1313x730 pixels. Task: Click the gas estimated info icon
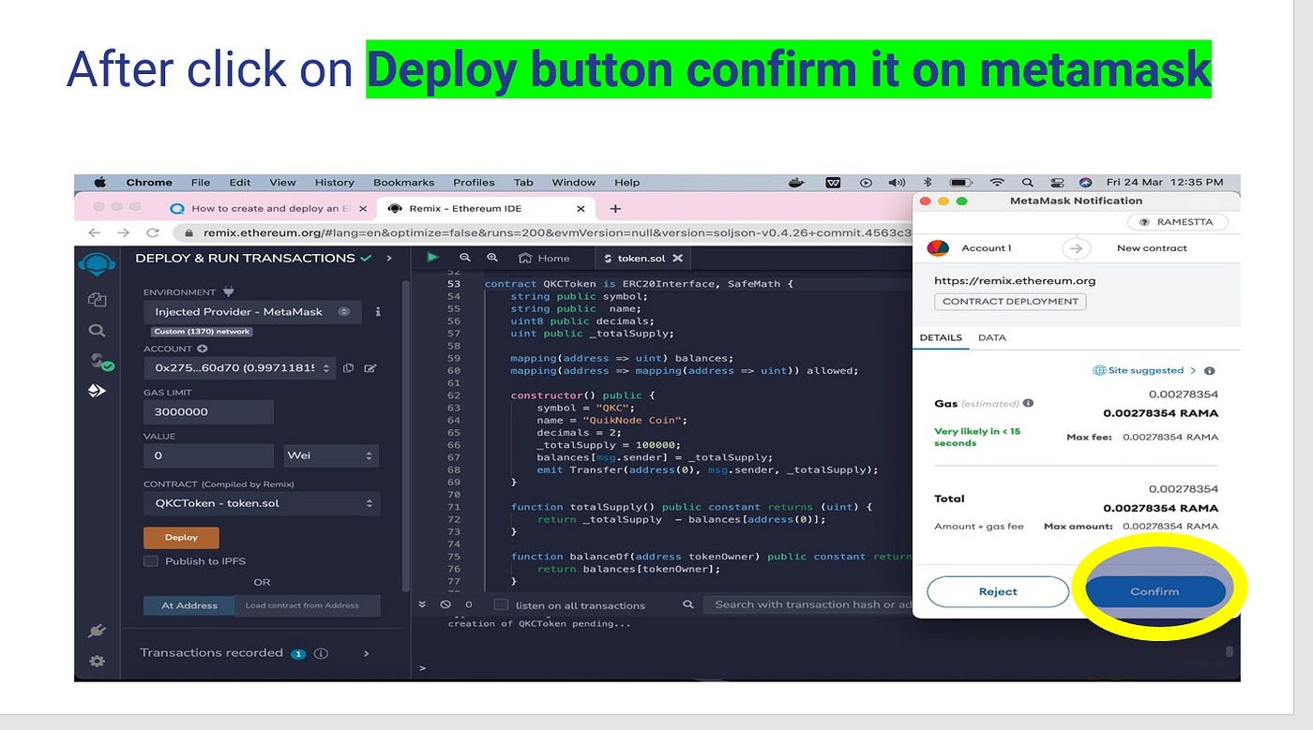click(x=1028, y=403)
